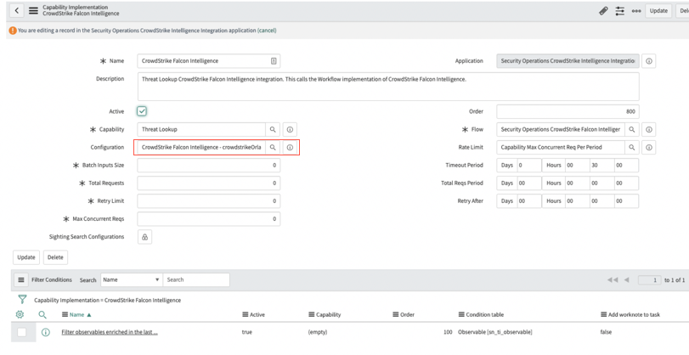Open Capability column header menu
Viewport: 689px width, 355px height.
click(311, 314)
